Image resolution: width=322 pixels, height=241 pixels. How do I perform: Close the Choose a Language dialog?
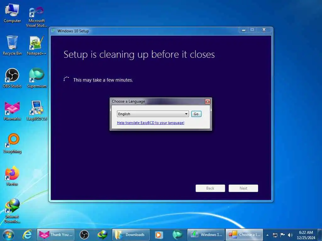point(208,101)
